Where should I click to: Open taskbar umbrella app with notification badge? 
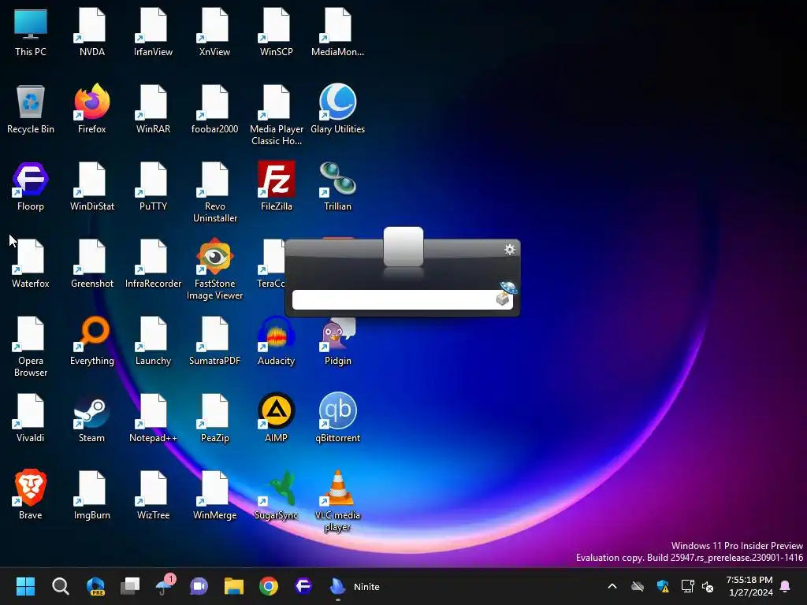(x=165, y=586)
